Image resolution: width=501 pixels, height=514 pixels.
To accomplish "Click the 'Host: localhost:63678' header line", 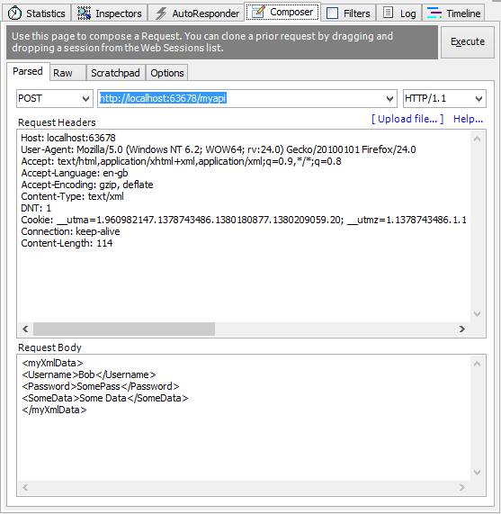I will [x=68, y=138].
